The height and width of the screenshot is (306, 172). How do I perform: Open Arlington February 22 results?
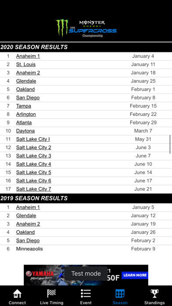click(26, 114)
